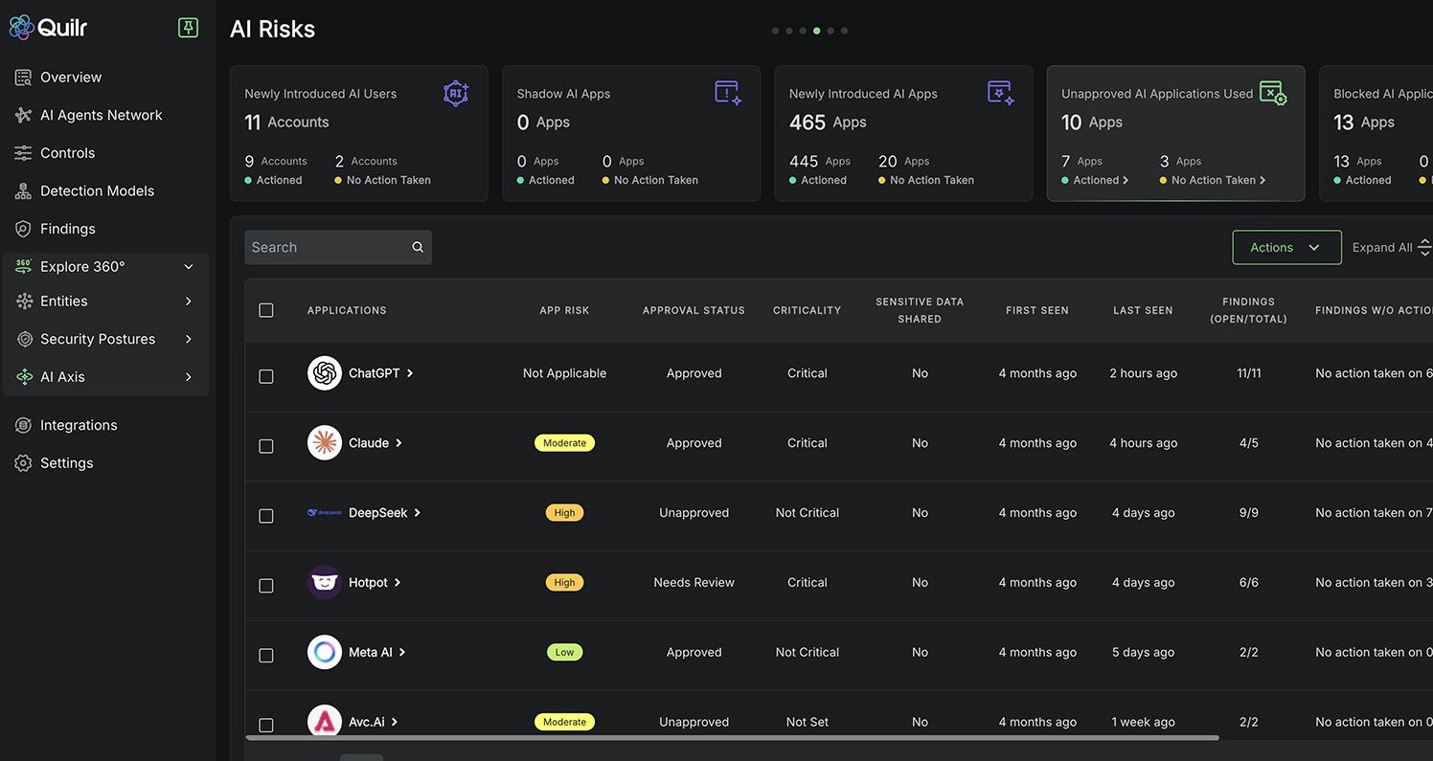This screenshot has height=761, width=1433.
Task: Open Findings menu item
Action: [x=68, y=229]
